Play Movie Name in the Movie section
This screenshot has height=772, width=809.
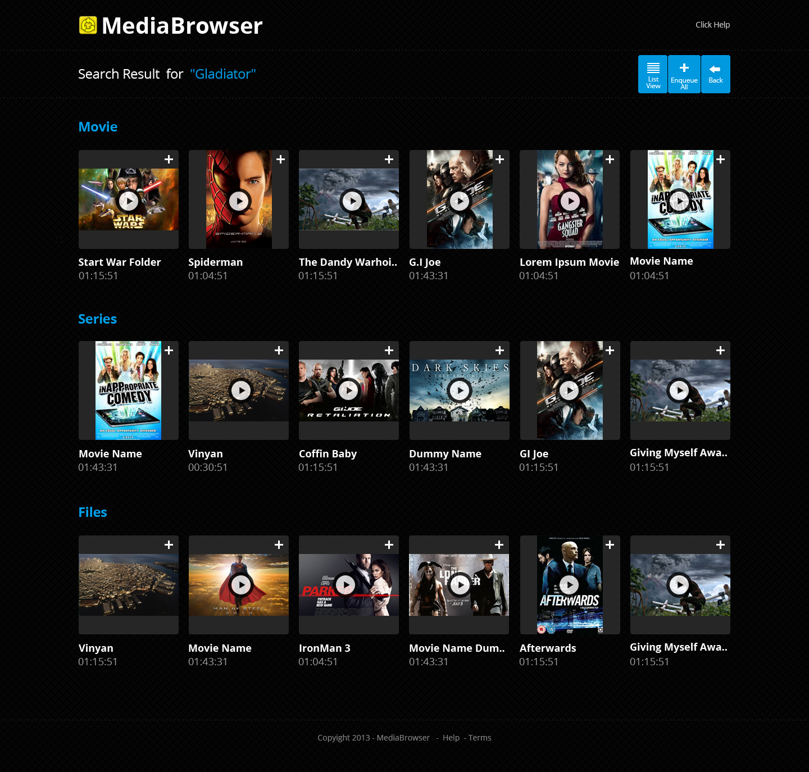coord(680,201)
